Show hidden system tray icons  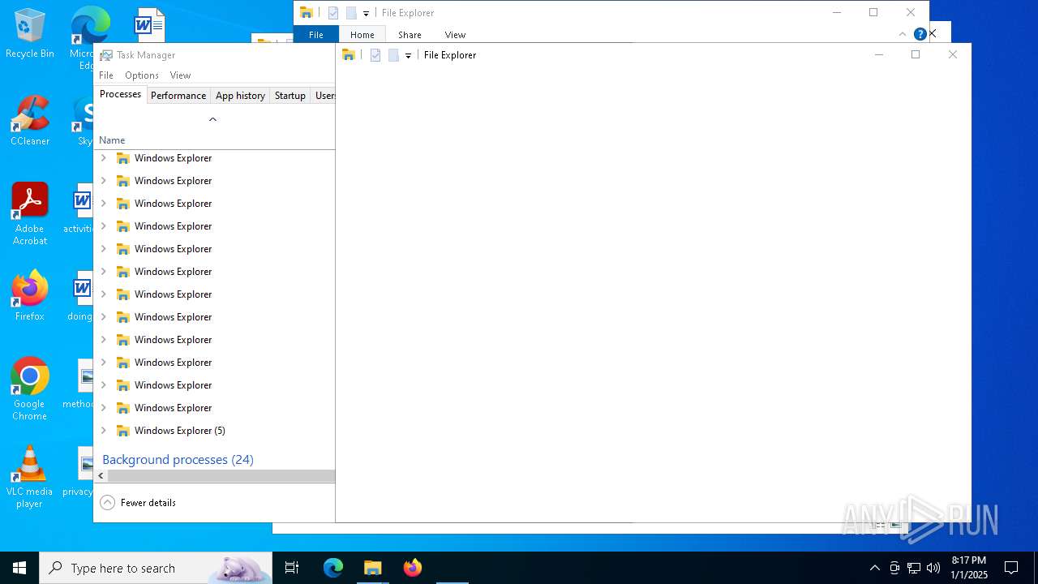[x=874, y=568]
